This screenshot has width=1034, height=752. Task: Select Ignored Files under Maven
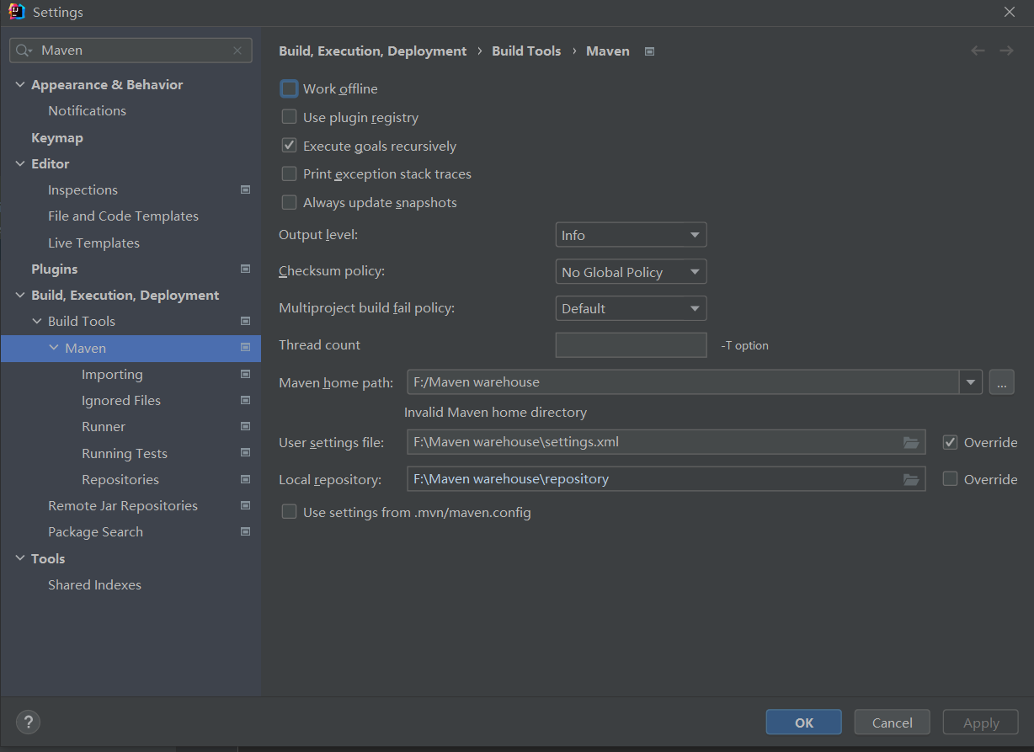[x=121, y=400]
